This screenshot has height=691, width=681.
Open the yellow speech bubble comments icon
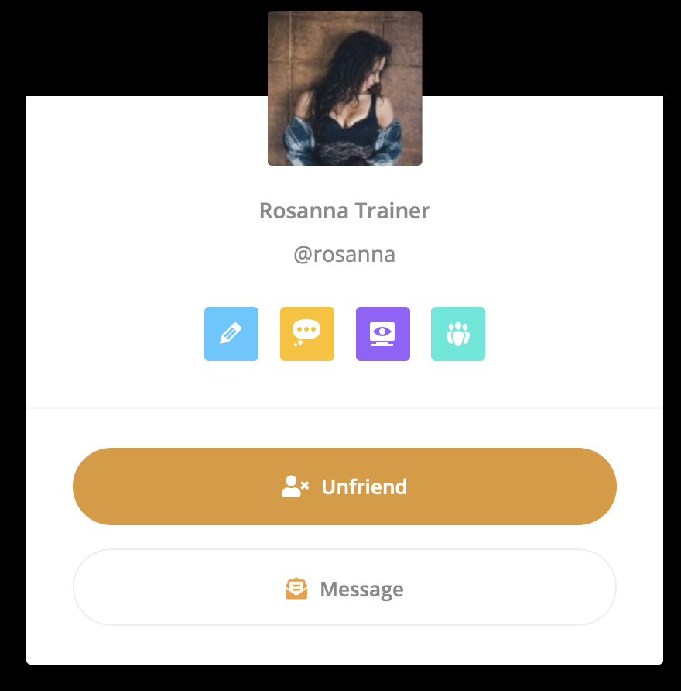pyautogui.click(x=306, y=334)
